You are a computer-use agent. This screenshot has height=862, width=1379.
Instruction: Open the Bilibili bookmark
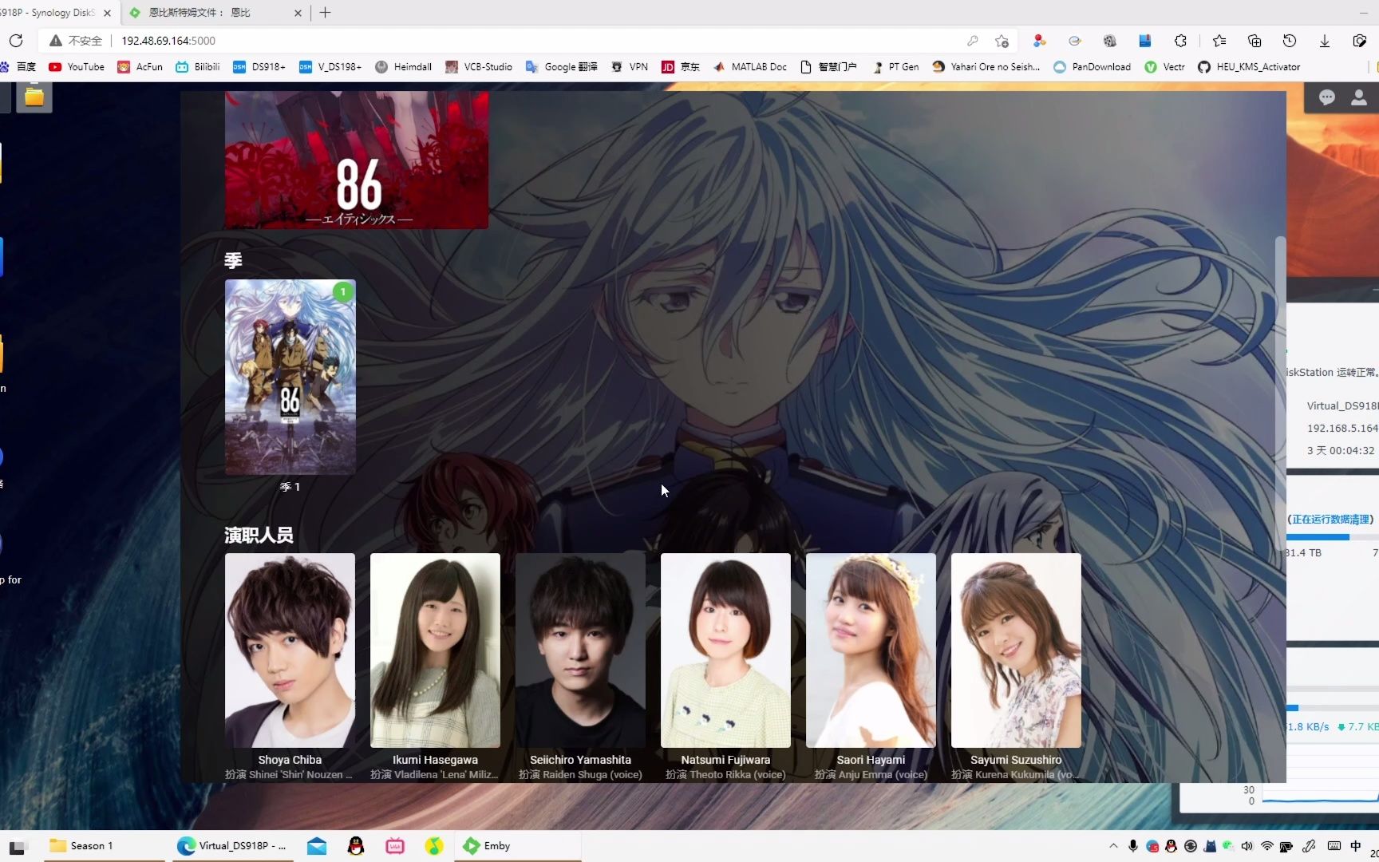coord(198,67)
